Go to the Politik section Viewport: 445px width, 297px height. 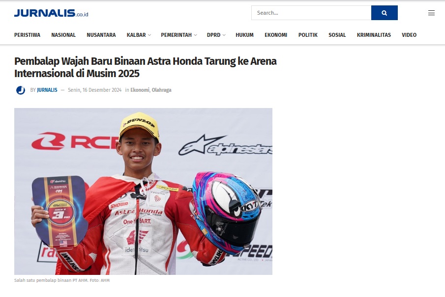click(308, 35)
